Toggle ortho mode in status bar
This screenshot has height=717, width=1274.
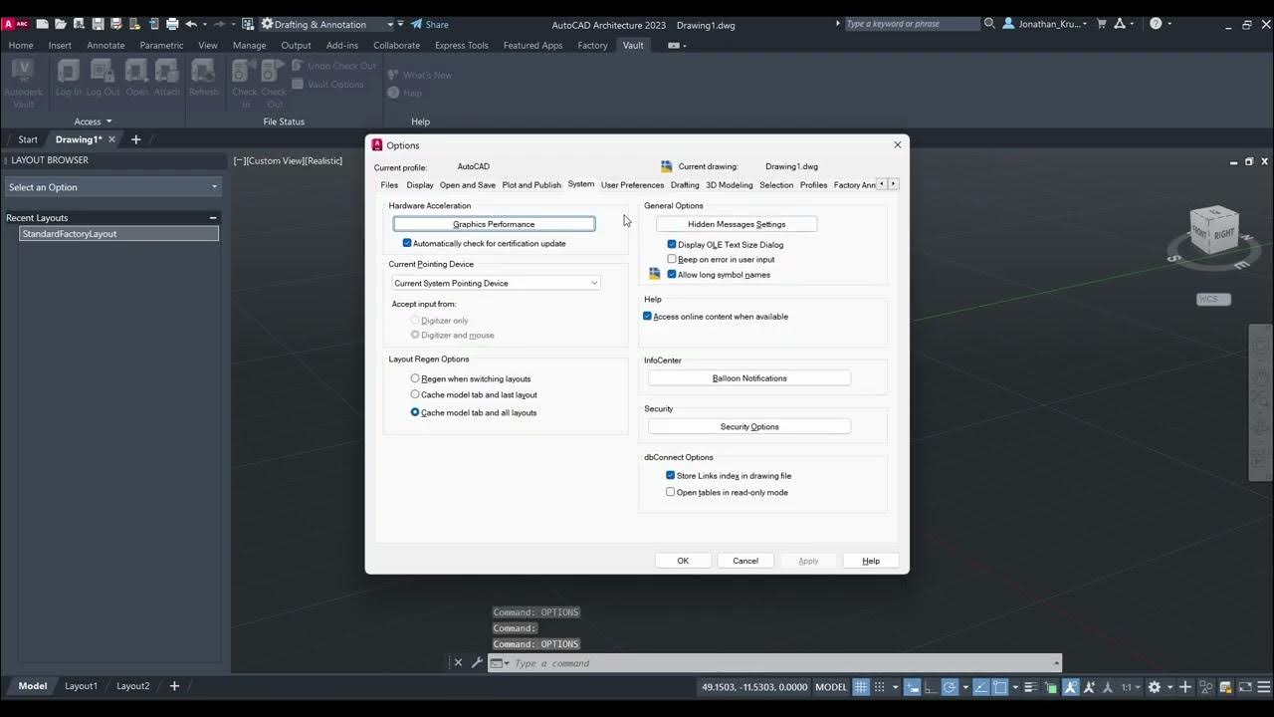click(930, 687)
